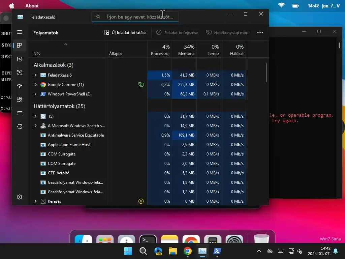The image size is (345, 259).
Task: Click the touch keyboard tray icon
Action: click(281, 251)
